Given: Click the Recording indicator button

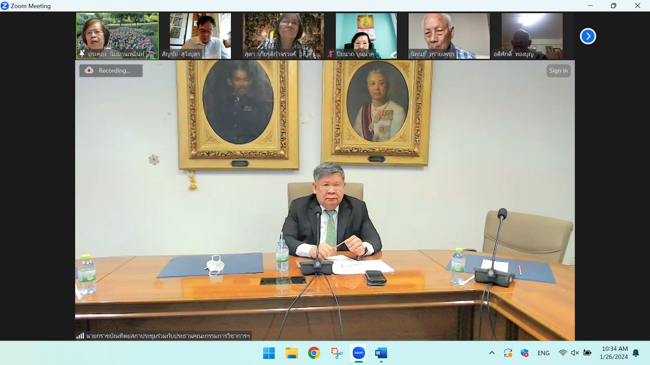Looking at the screenshot, I should (111, 71).
